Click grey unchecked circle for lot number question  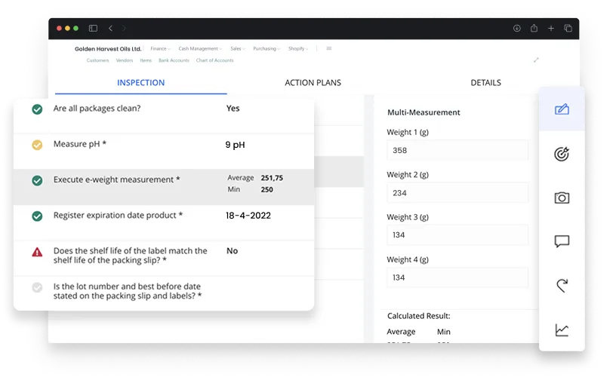37,288
